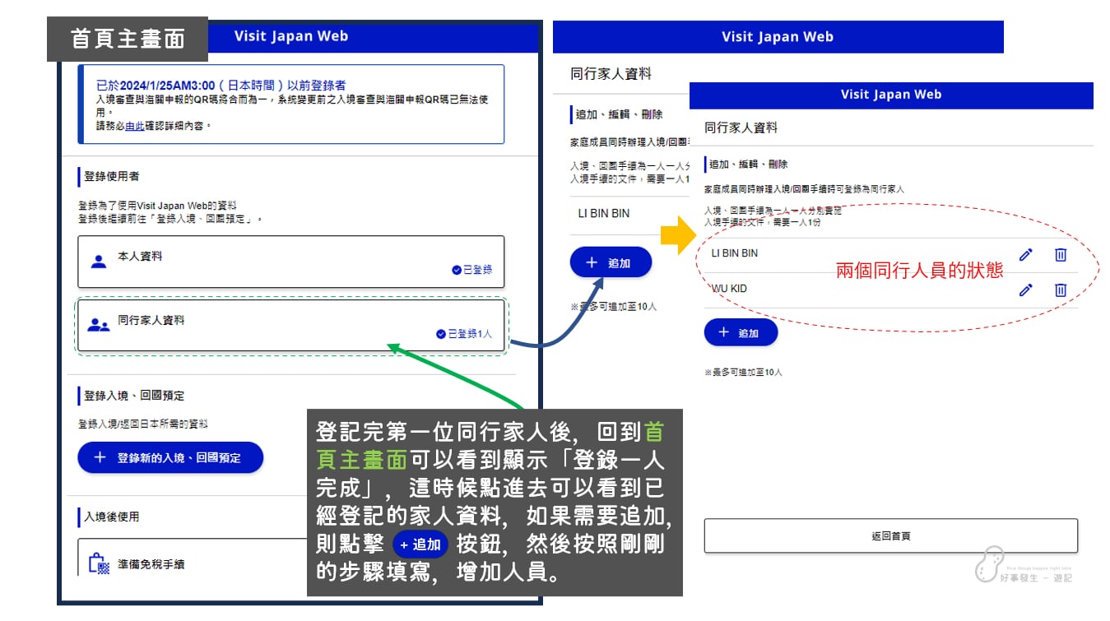This screenshot has width=1110, height=621.
Task: Edit WU KID with the pencil icon
Action: pyautogui.click(x=1025, y=290)
